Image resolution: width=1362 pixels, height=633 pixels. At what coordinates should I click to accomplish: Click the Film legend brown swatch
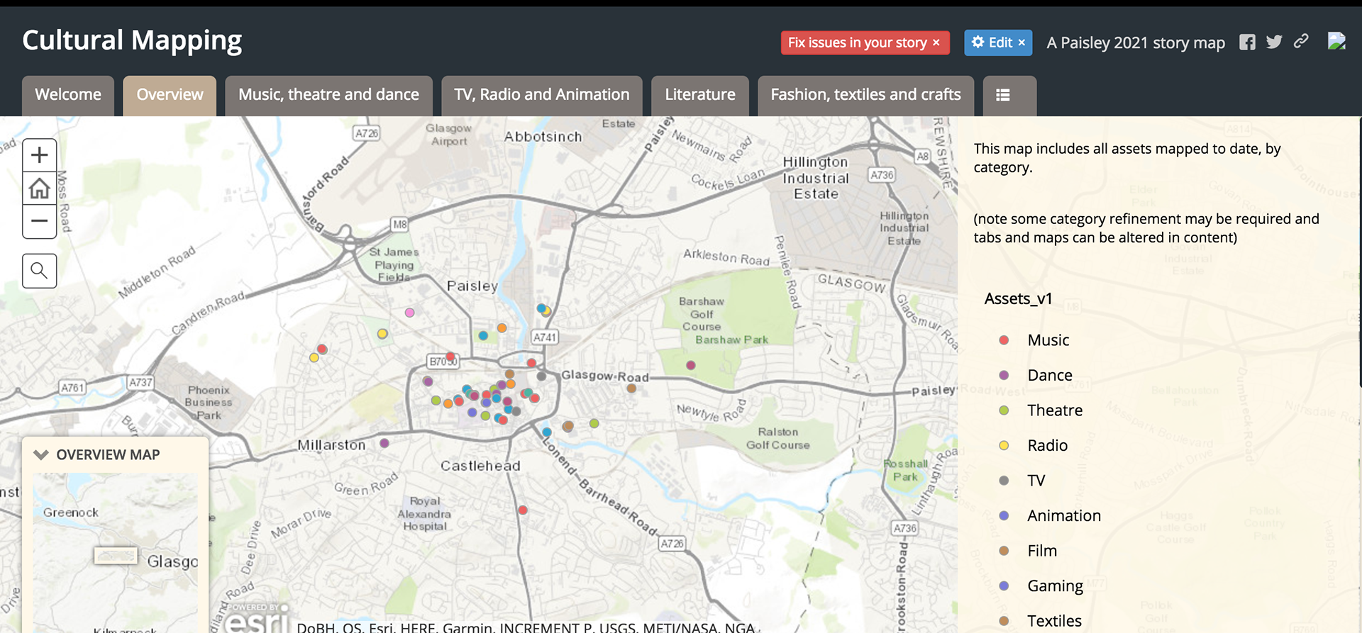[x=1004, y=551]
